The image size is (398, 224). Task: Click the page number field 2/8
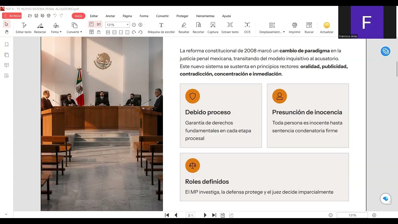191,215
